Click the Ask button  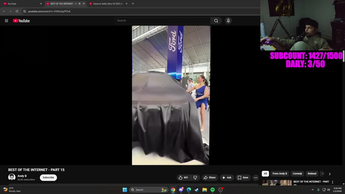click(x=226, y=178)
